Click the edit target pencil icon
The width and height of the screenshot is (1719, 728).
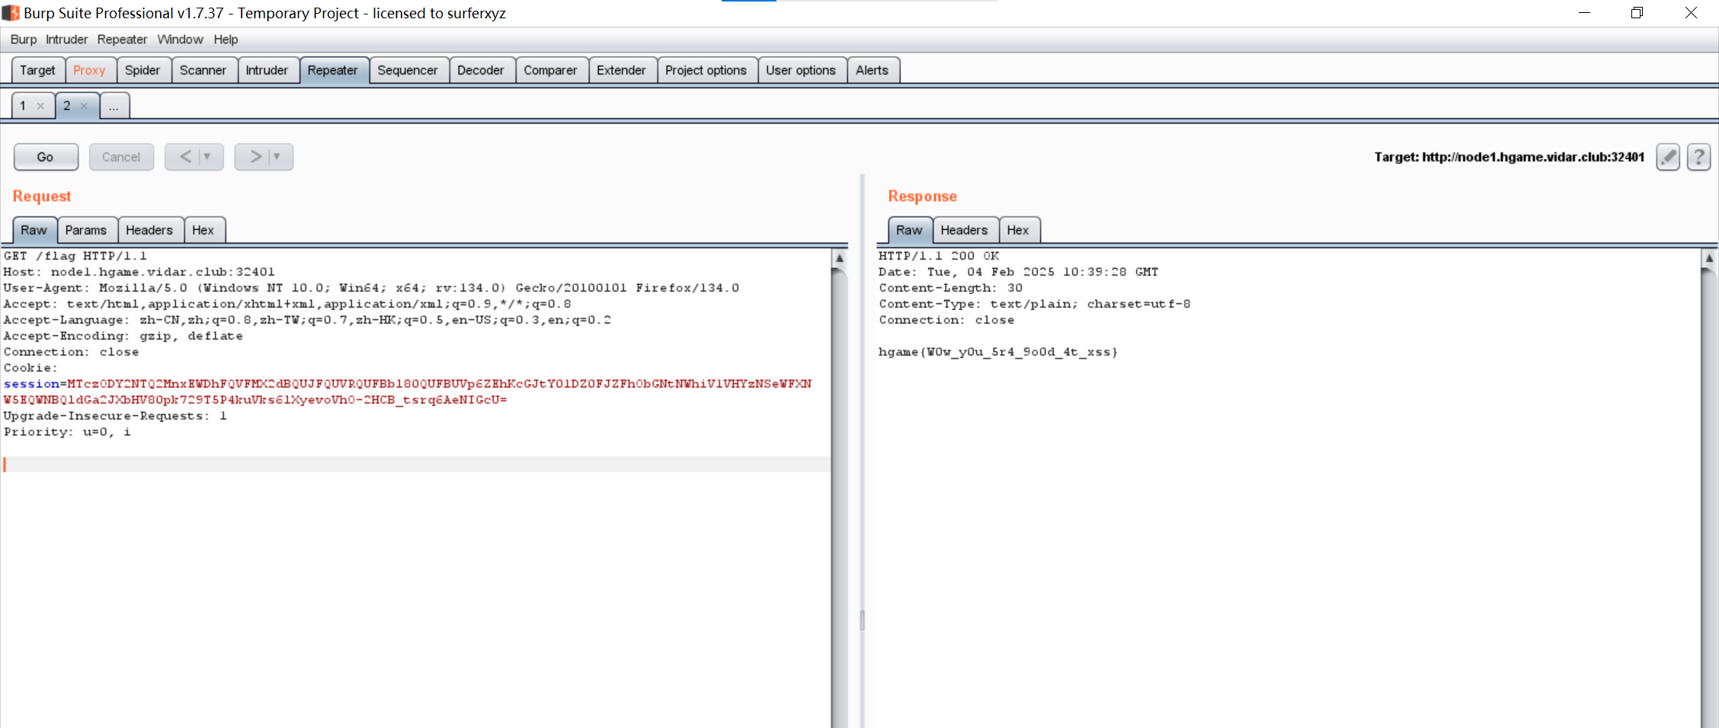(x=1668, y=157)
